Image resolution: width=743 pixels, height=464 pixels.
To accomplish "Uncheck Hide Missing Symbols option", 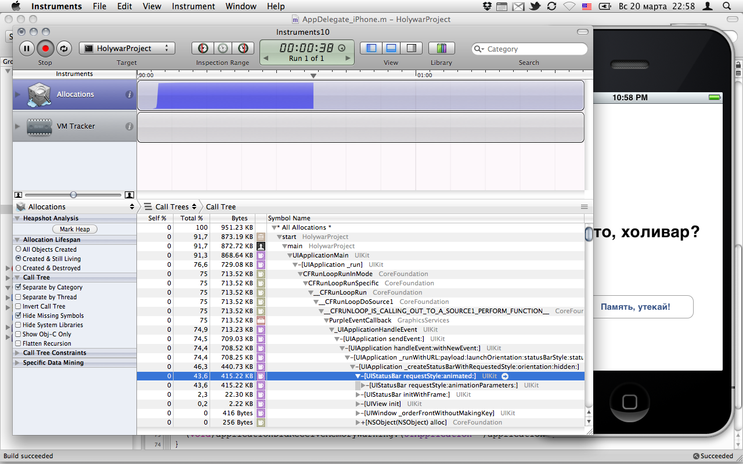I will pos(18,316).
